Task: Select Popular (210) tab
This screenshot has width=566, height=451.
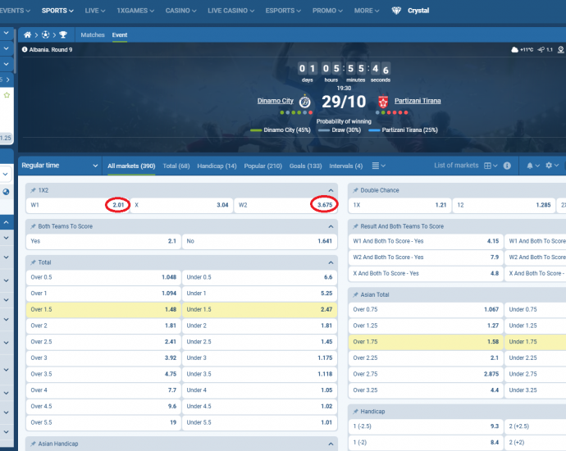Action: pyautogui.click(x=262, y=166)
